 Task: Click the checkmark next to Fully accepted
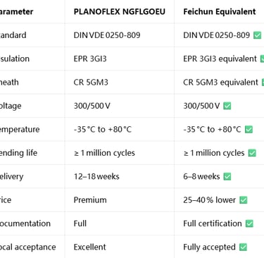click(x=243, y=247)
